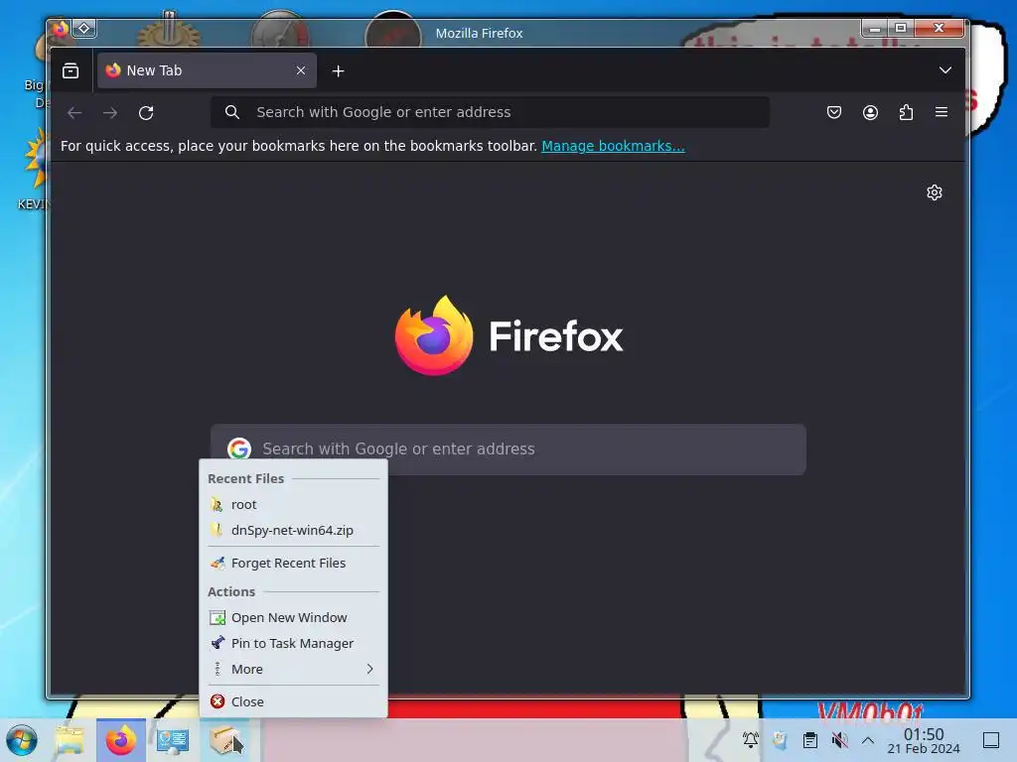Open recent file root
The width and height of the screenshot is (1017, 762).
[293, 504]
